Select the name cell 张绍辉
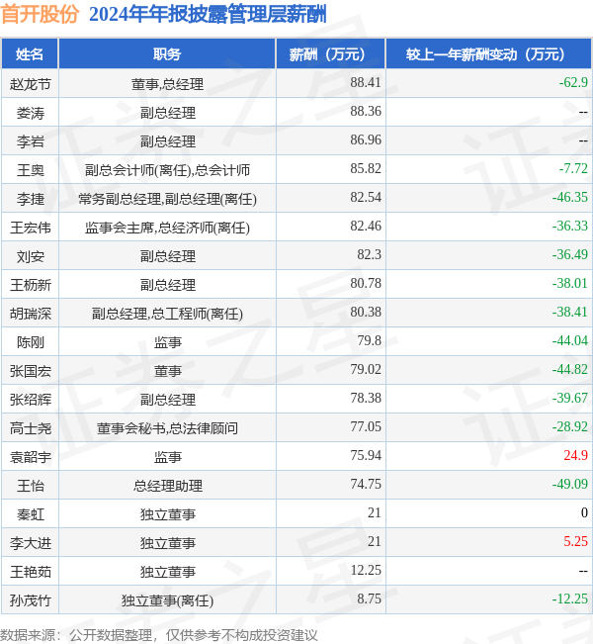 pos(31,400)
